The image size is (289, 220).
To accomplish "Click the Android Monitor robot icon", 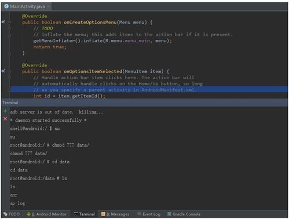I will point(28,214).
